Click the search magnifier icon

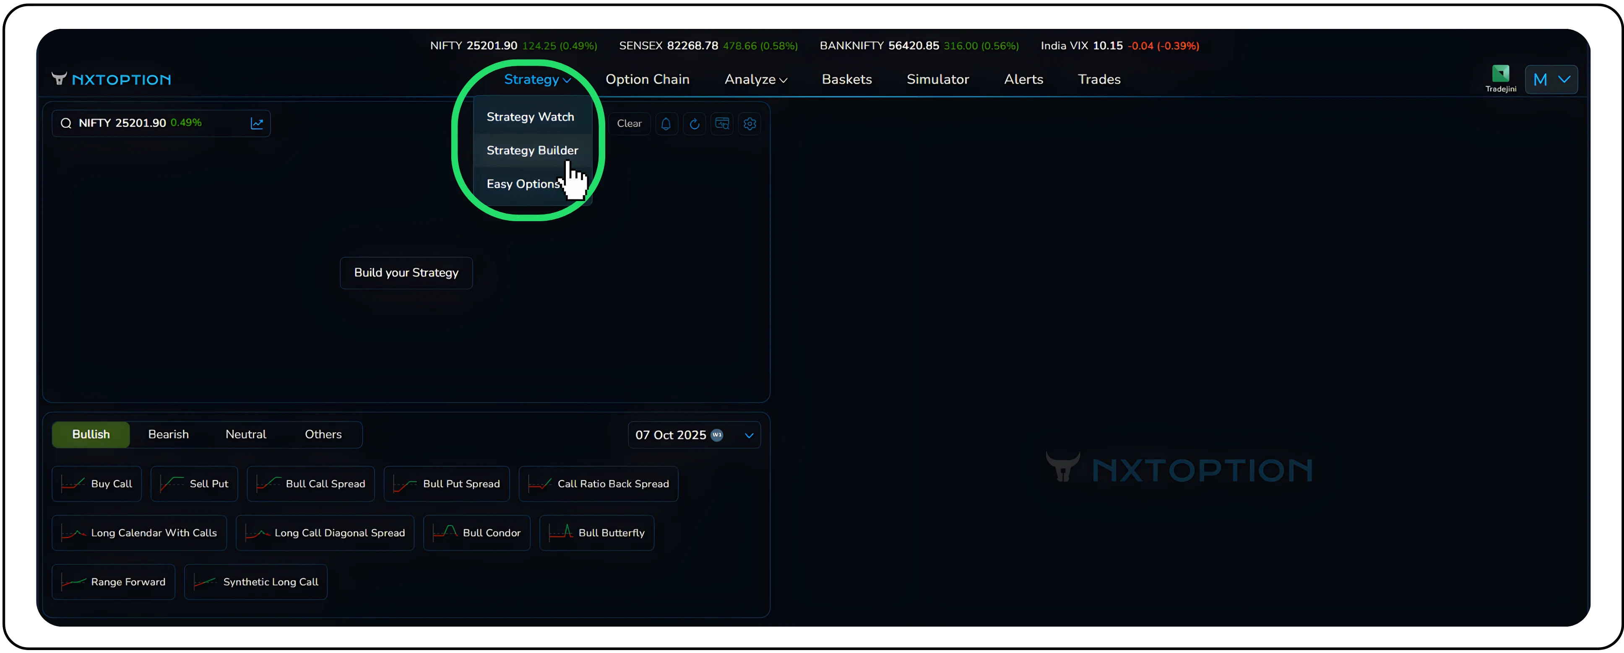click(x=65, y=124)
